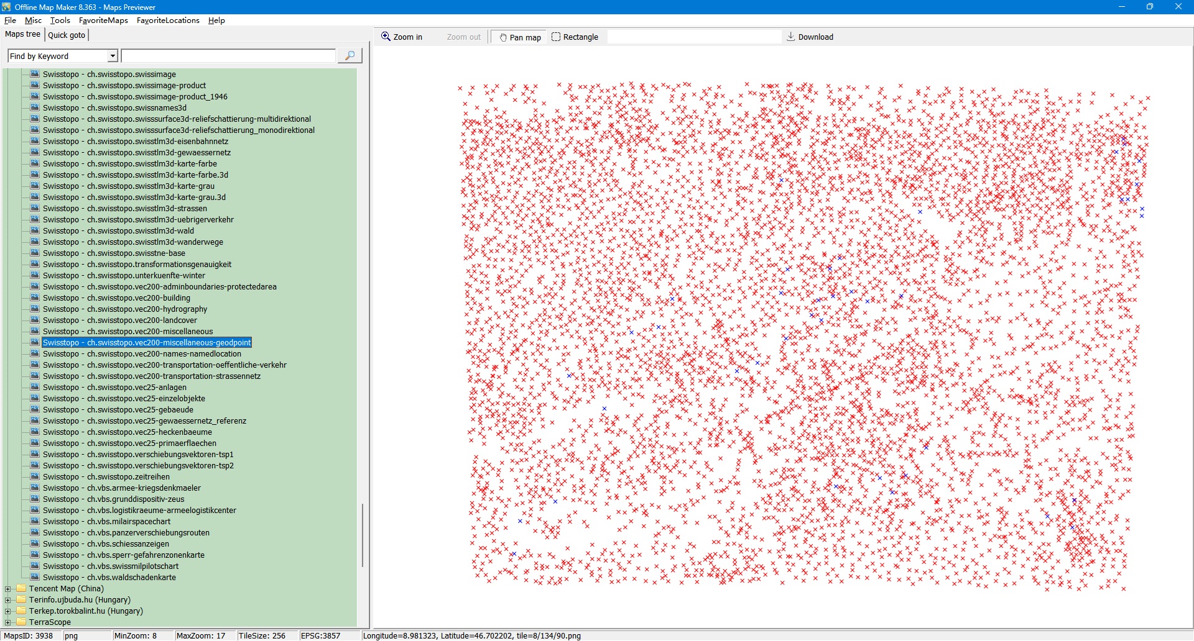Select the Pan map hand tool
The width and height of the screenshot is (1194, 641).
(x=503, y=37)
